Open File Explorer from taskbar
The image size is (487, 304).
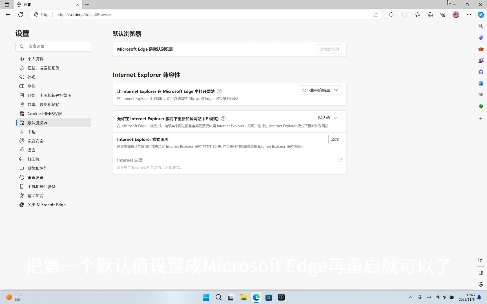243,297
